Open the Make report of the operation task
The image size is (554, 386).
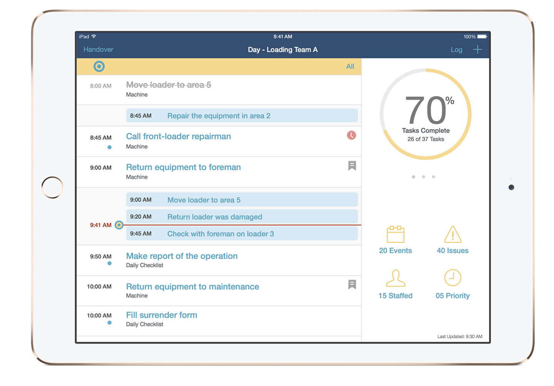[181, 256]
